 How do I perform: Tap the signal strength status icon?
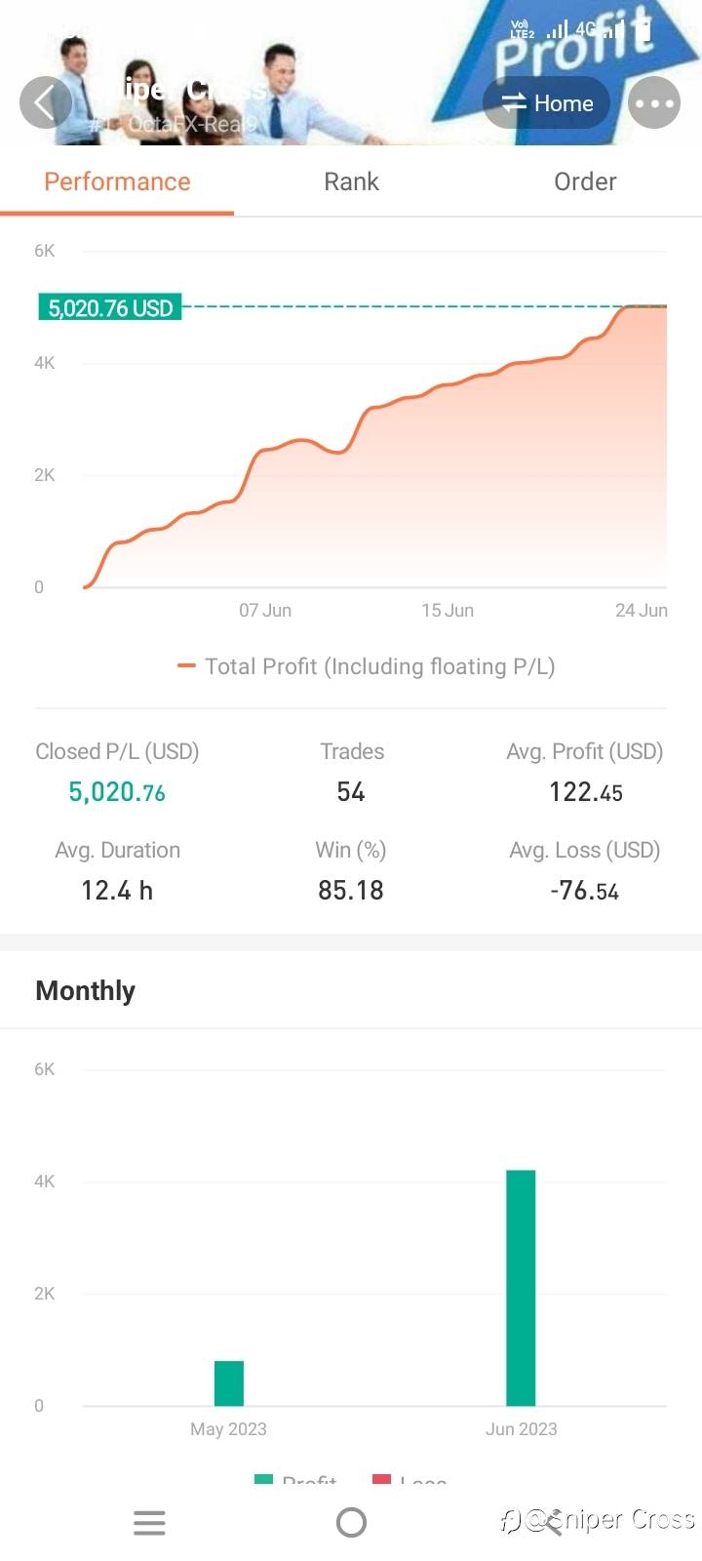557,30
